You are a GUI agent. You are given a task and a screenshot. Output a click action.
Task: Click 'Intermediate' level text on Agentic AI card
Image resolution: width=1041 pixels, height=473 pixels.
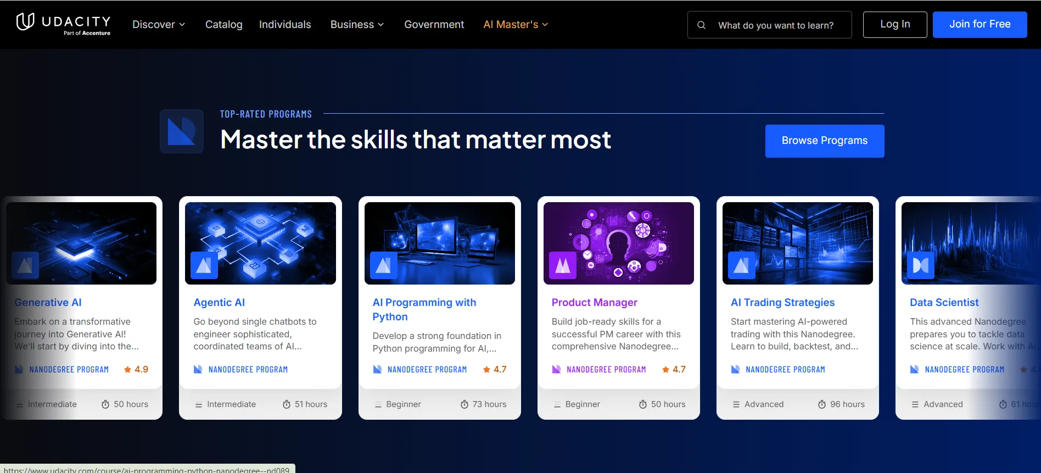pos(231,404)
